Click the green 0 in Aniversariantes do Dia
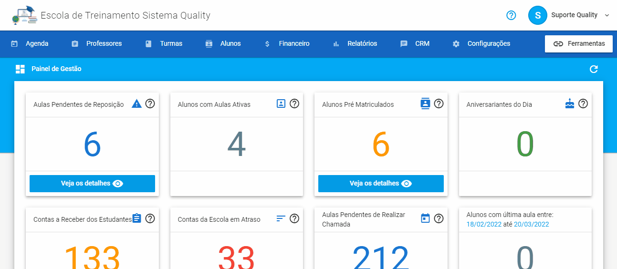 [525, 145]
